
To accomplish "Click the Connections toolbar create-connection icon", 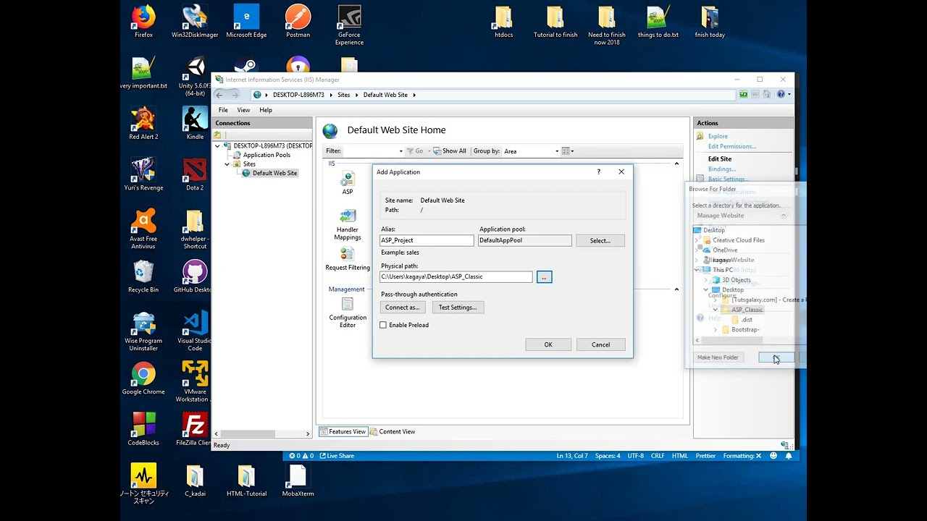I will click(217, 135).
